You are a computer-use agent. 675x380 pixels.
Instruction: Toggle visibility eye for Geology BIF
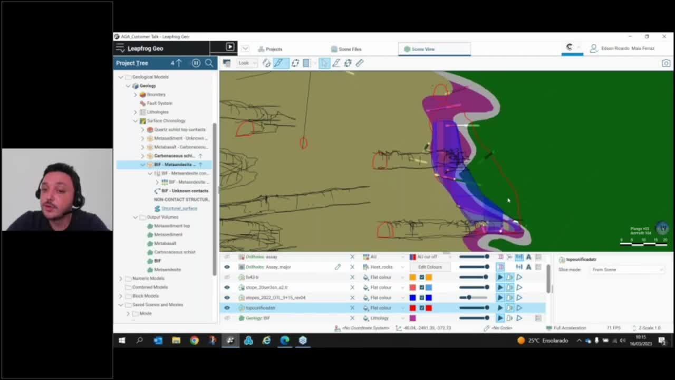[x=227, y=318]
